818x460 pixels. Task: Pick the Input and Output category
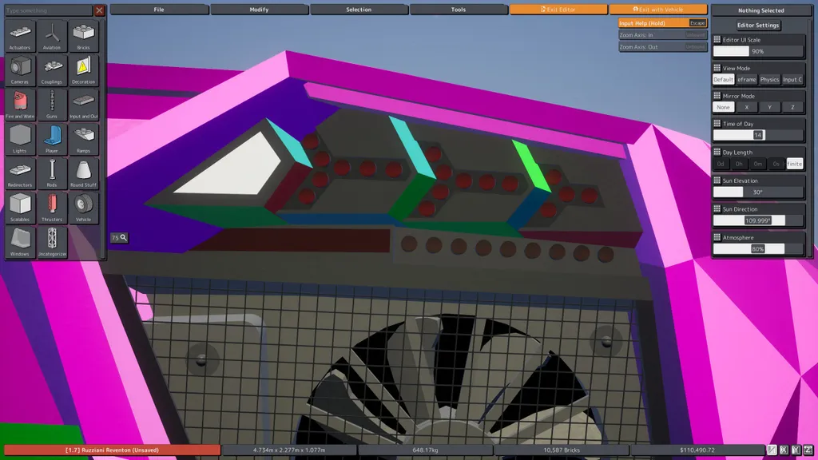click(x=83, y=105)
